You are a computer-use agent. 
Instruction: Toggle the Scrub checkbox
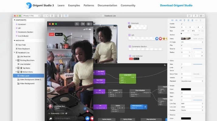[182, 70]
